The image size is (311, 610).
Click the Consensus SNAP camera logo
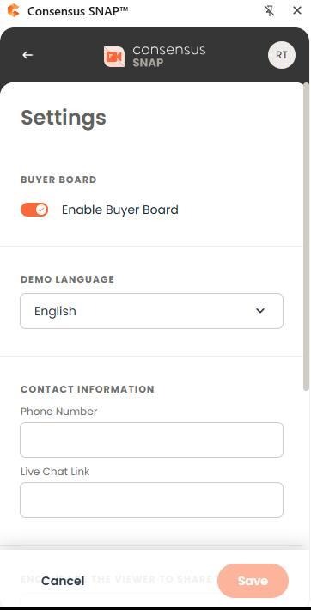coord(114,57)
